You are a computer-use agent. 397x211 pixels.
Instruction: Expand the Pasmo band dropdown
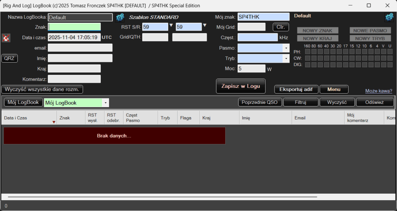pos(286,48)
